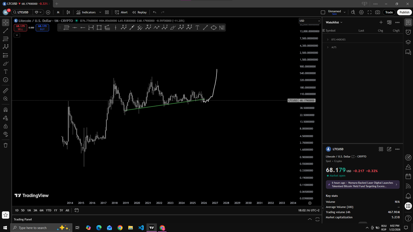413x232 pixels.
Task: Click the Publish button
Action: click(404, 12)
